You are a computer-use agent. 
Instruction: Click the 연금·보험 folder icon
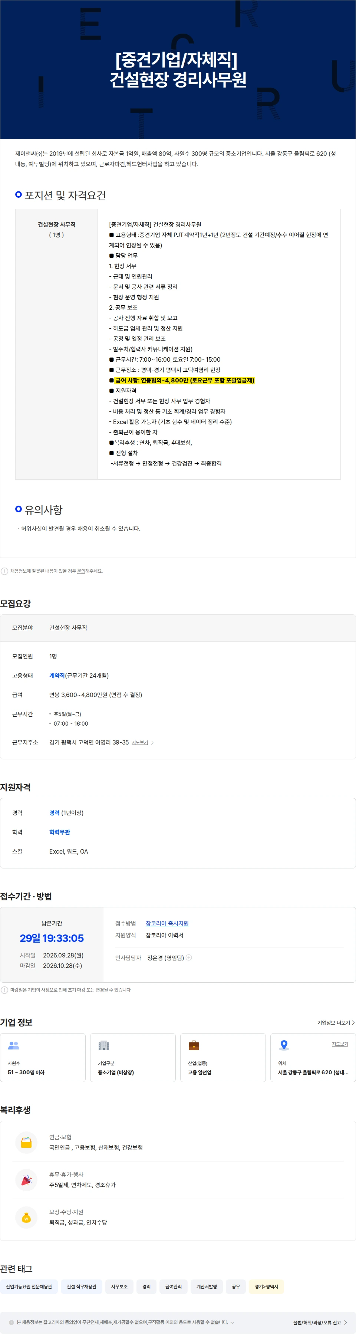[26, 1142]
